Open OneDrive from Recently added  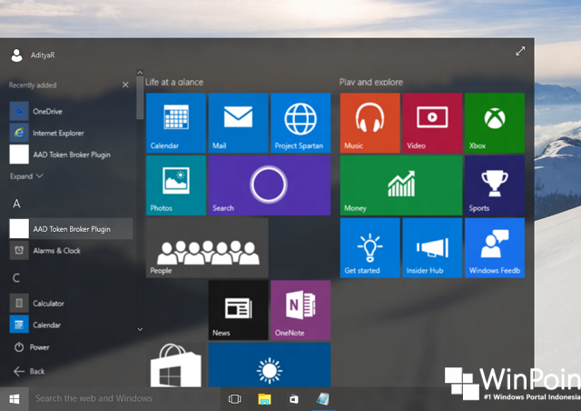tap(71, 111)
